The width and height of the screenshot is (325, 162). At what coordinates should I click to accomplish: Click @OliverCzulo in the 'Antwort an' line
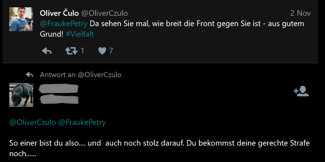100,75
